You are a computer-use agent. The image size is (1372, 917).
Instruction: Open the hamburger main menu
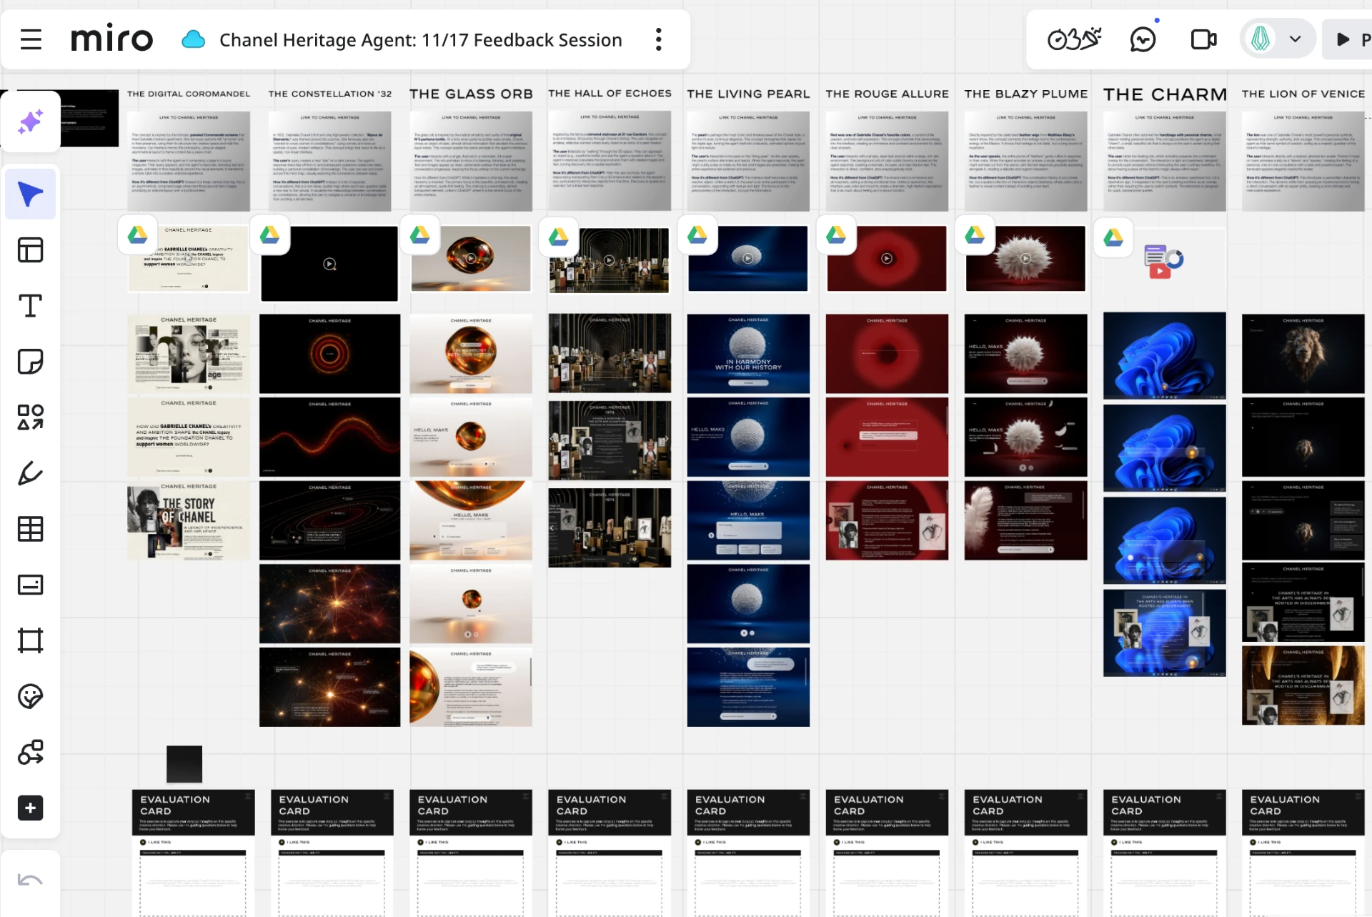[31, 39]
